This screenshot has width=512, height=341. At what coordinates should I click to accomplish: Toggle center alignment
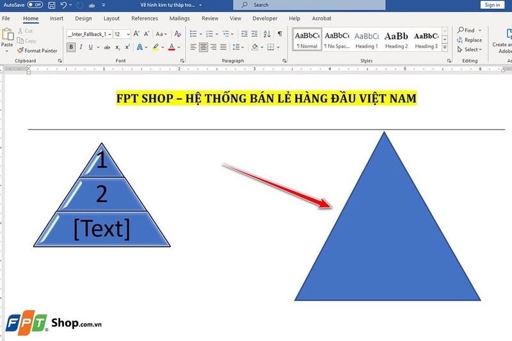coord(204,47)
